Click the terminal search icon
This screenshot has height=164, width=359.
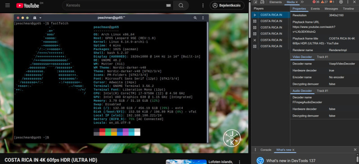coord(195,18)
